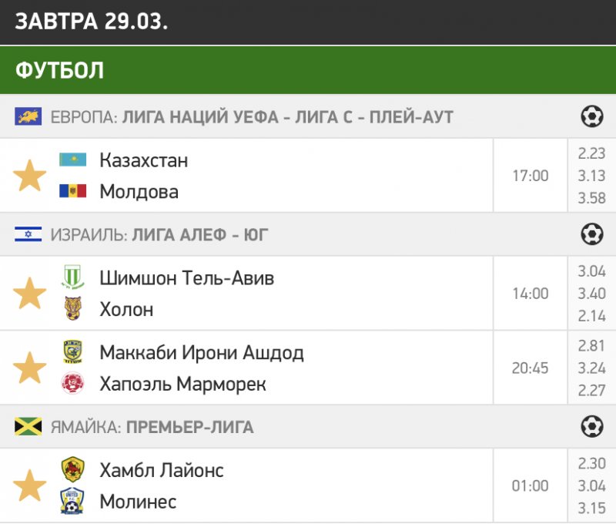Click the Шимшон Тель-Авив club logo

73,277
